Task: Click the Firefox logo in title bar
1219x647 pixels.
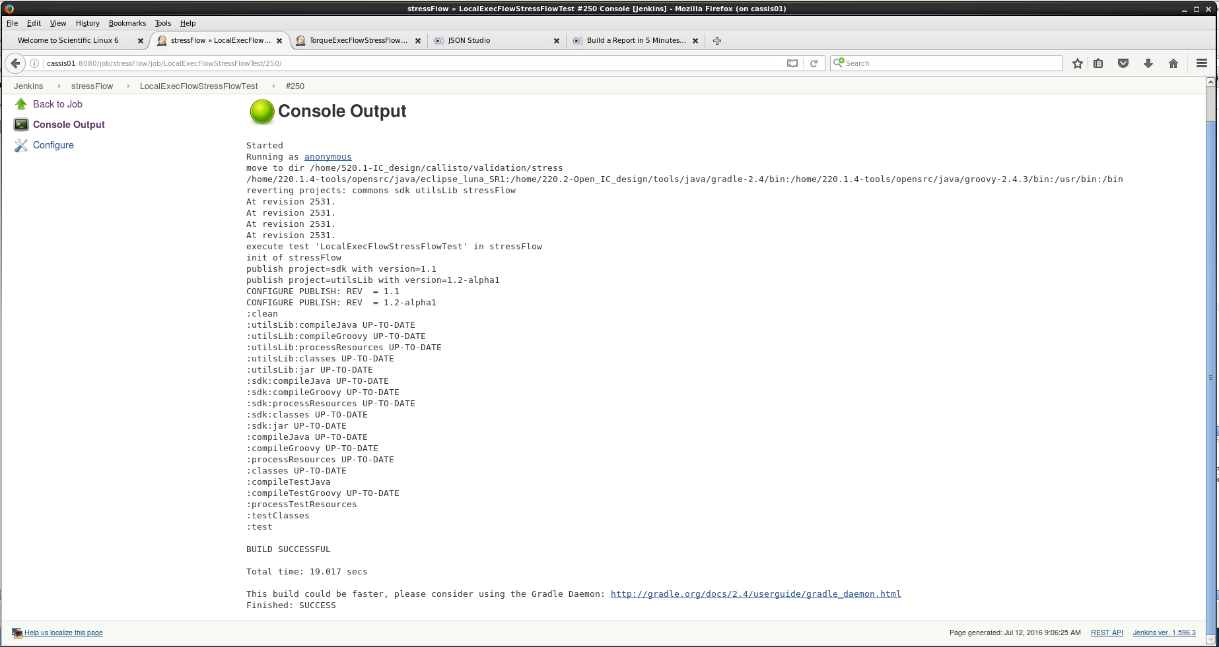Action: [9, 9]
